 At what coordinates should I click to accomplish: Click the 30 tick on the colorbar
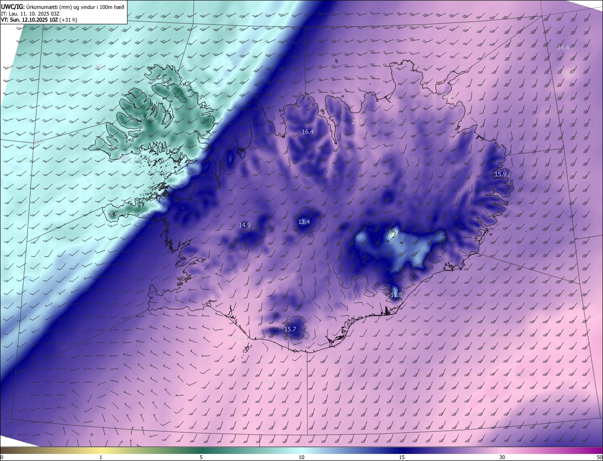click(502, 457)
